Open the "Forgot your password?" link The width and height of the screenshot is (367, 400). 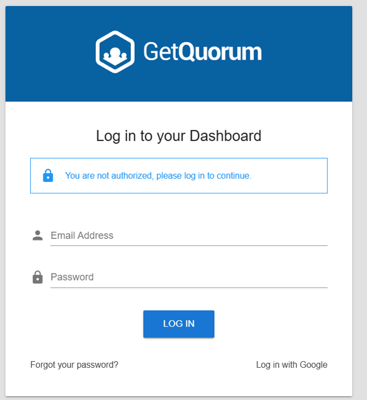[74, 364]
